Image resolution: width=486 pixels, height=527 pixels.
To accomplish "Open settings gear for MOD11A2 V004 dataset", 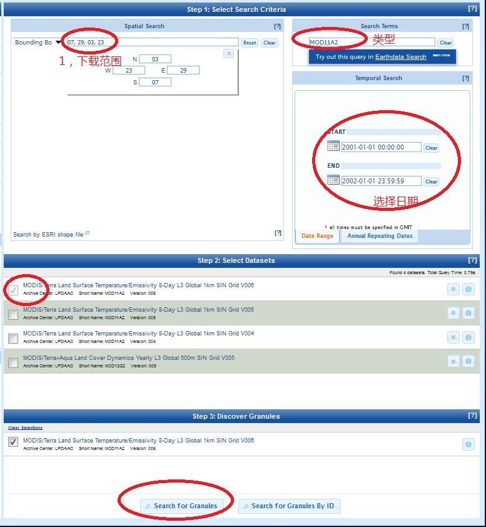I will click(453, 337).
